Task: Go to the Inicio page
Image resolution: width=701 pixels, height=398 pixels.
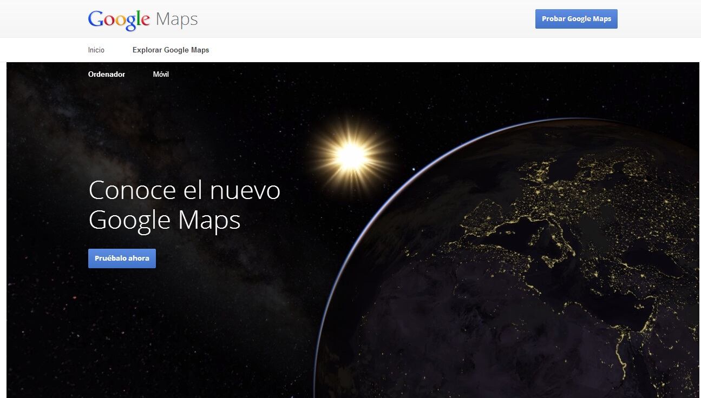Action: [x=96, y=50]
